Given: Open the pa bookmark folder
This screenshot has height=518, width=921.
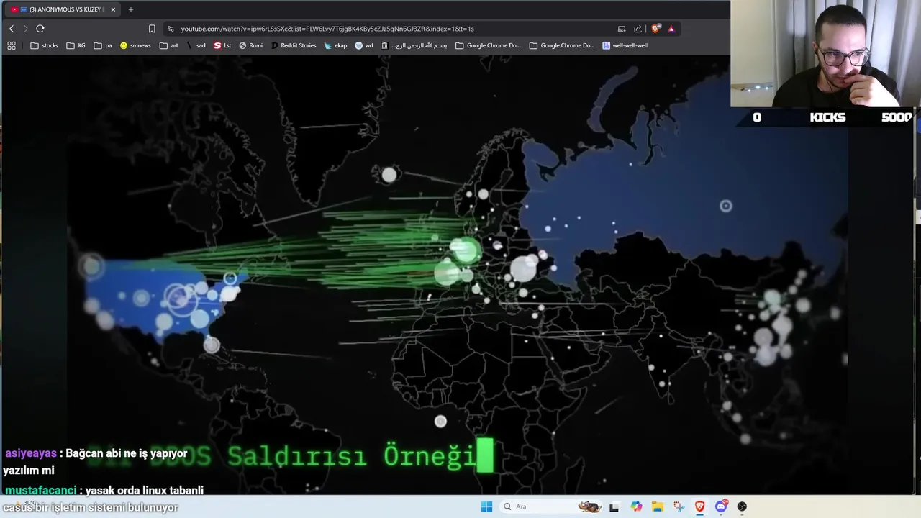Looking at the screenshot, I should pyautogui.click(x=103, y=45).
